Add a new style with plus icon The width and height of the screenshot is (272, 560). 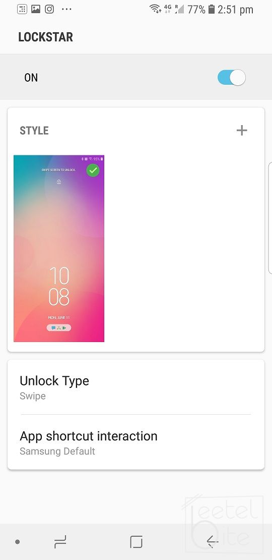tap(242, 130)
